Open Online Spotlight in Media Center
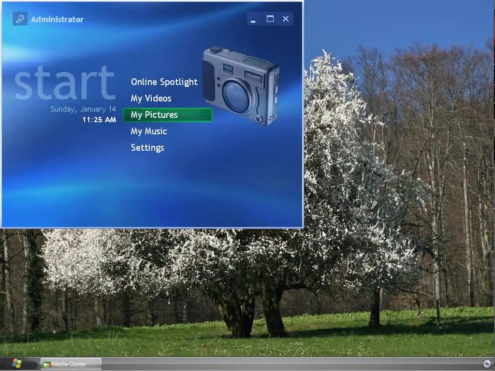 [x=164, y=82]
